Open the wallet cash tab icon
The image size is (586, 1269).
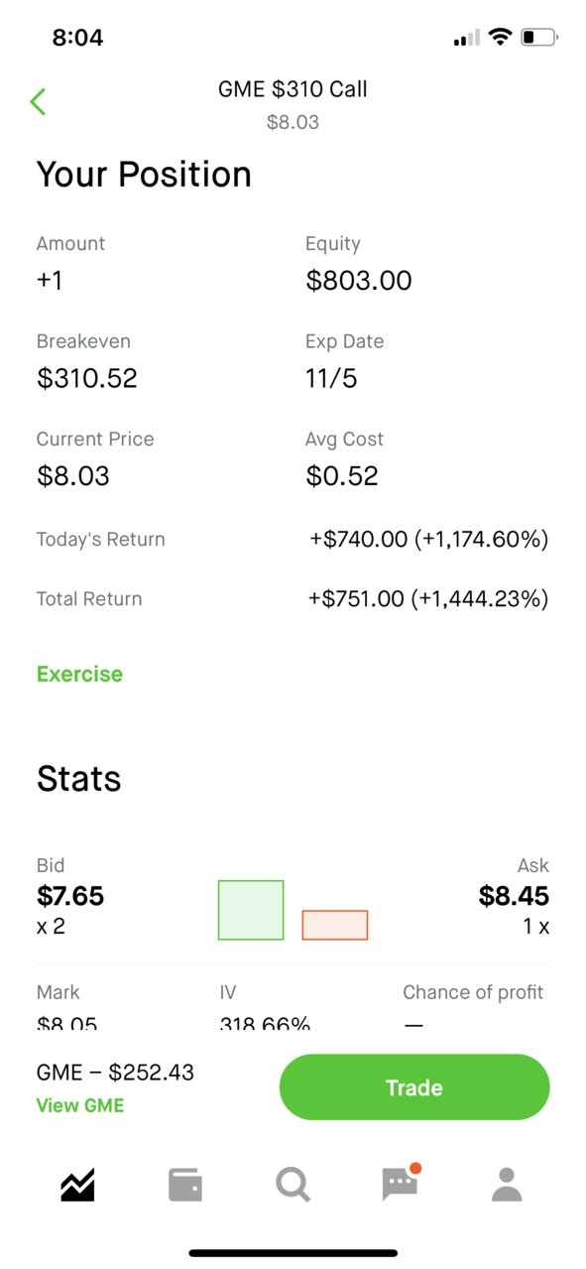[185, 1185]
